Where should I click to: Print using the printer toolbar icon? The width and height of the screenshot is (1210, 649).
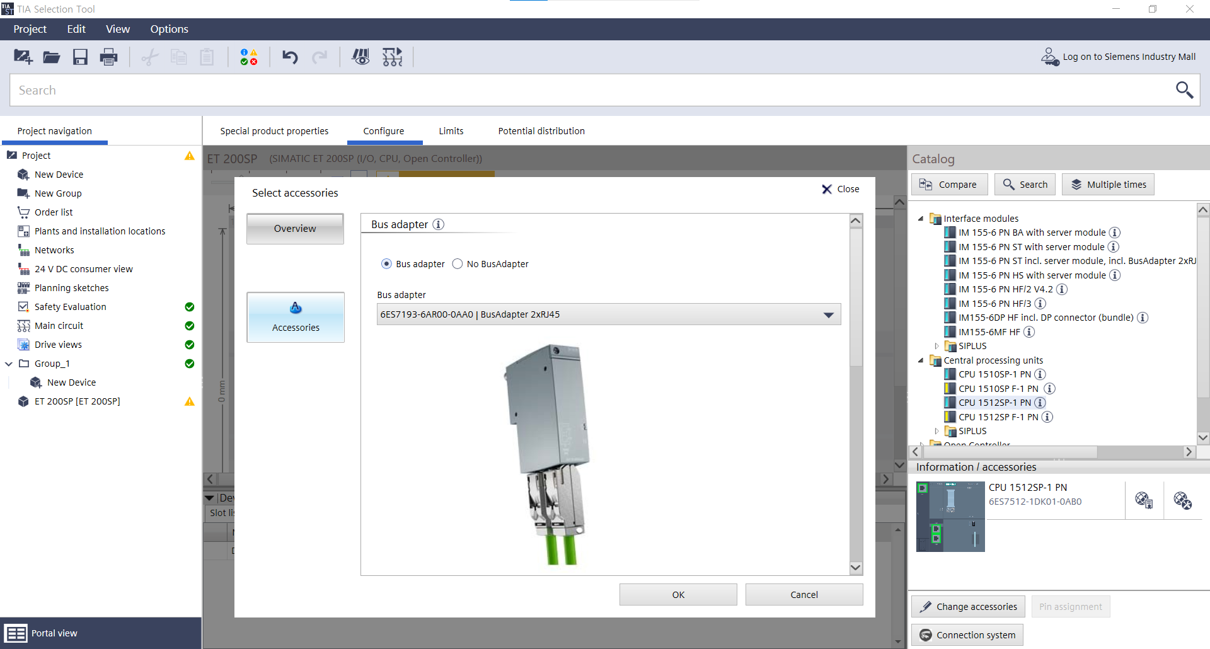(x=108, y=57)
